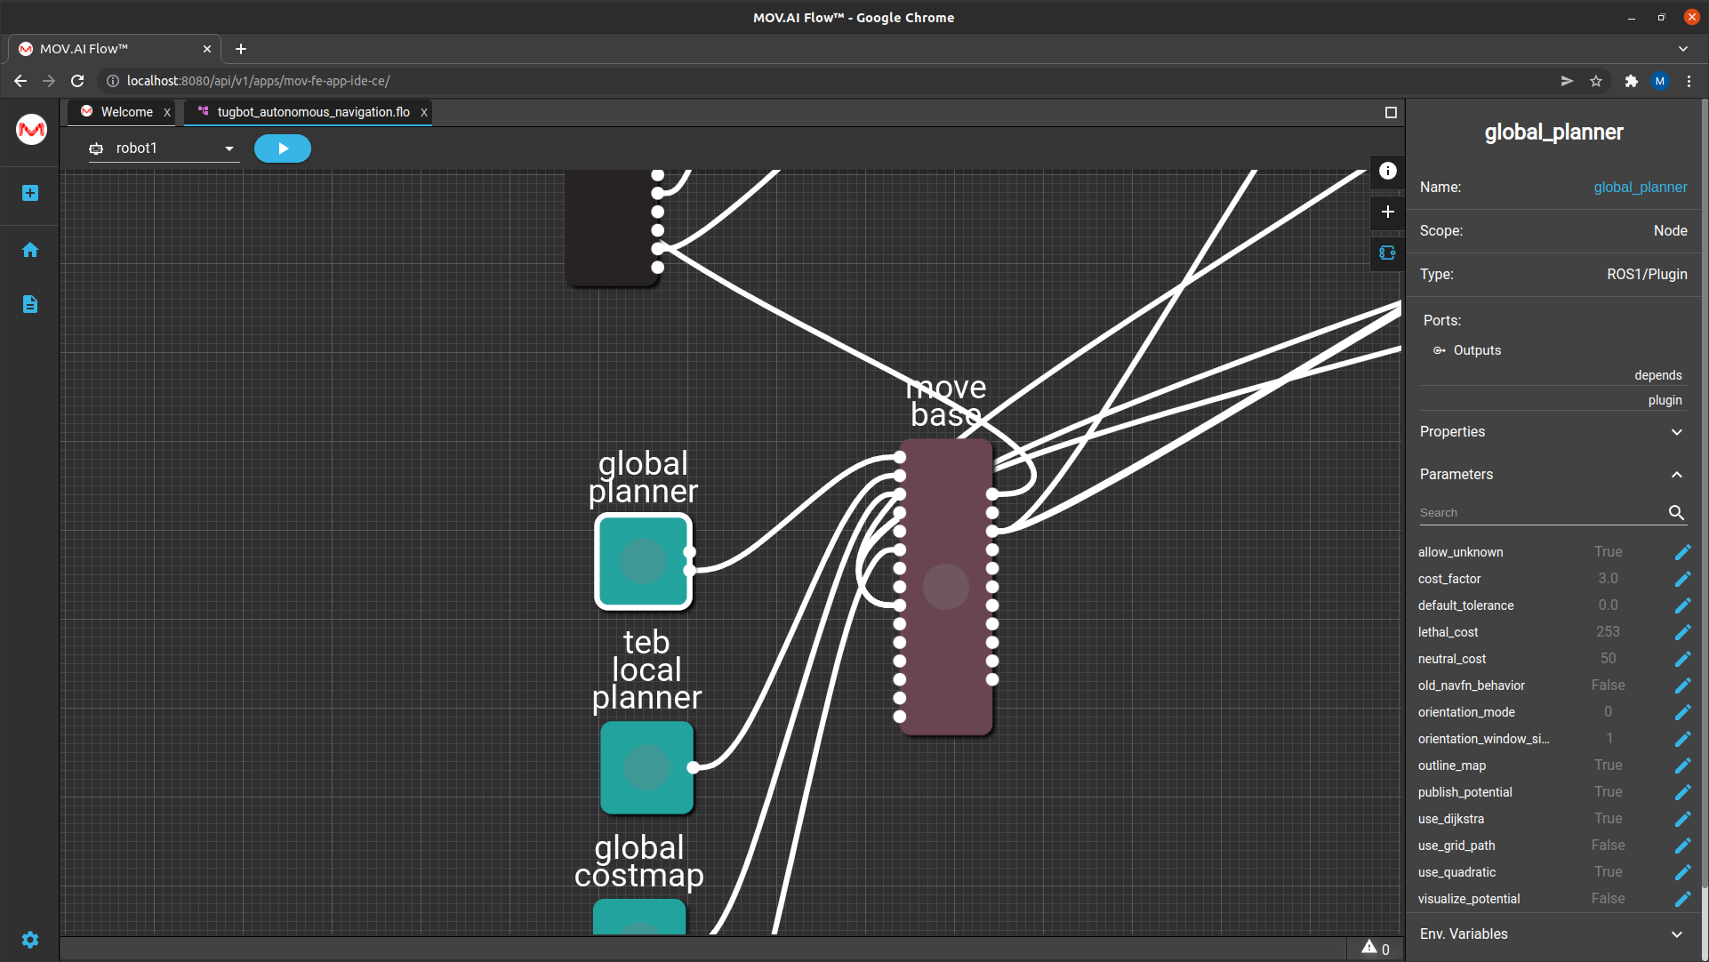Click the depends output port
The image size is (1709, 962).
pyautogui.click(x=1657, y=375)
